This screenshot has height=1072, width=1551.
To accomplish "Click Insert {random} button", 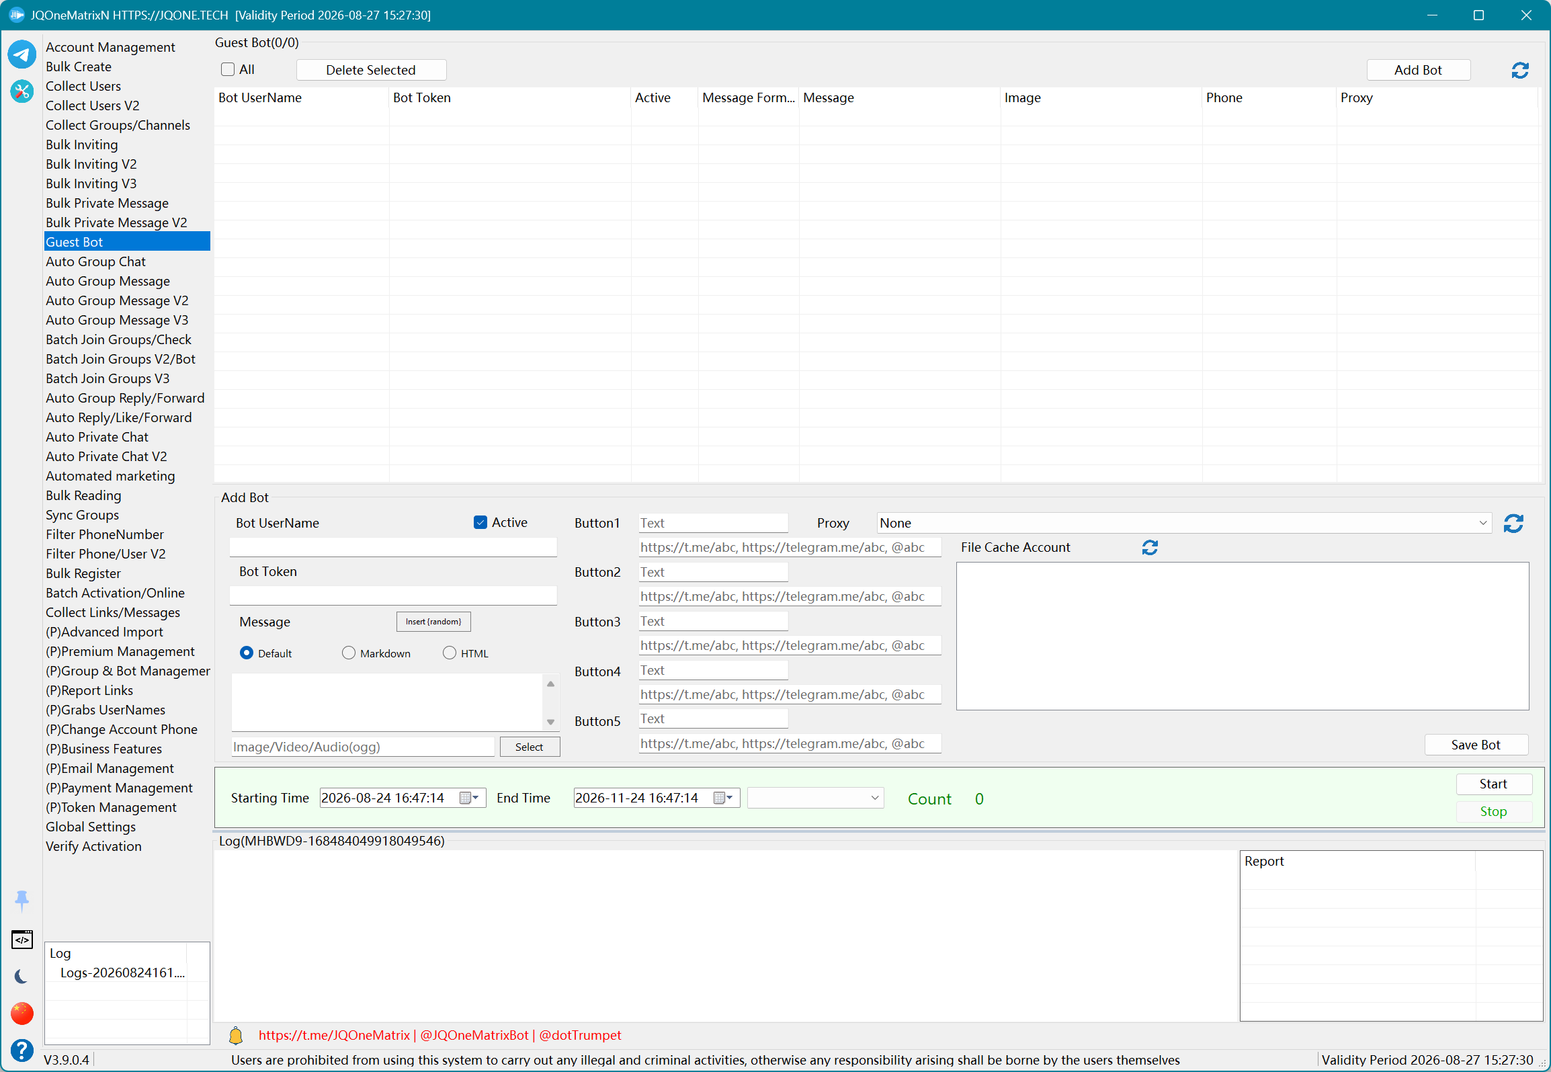I will point(433,622).
